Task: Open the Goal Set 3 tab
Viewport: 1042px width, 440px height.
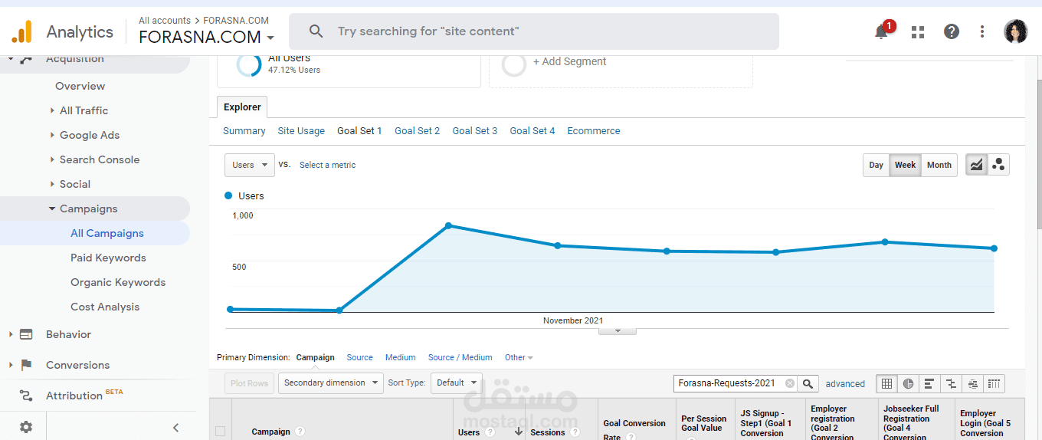Action: [x=474, y=131]
